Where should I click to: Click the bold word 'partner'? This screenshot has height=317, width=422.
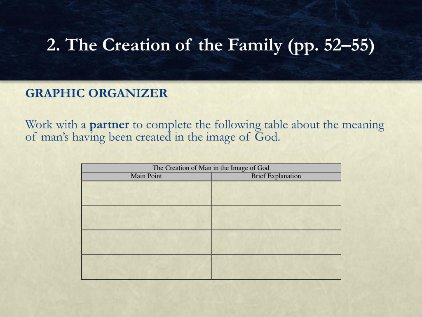pos(109,125)
